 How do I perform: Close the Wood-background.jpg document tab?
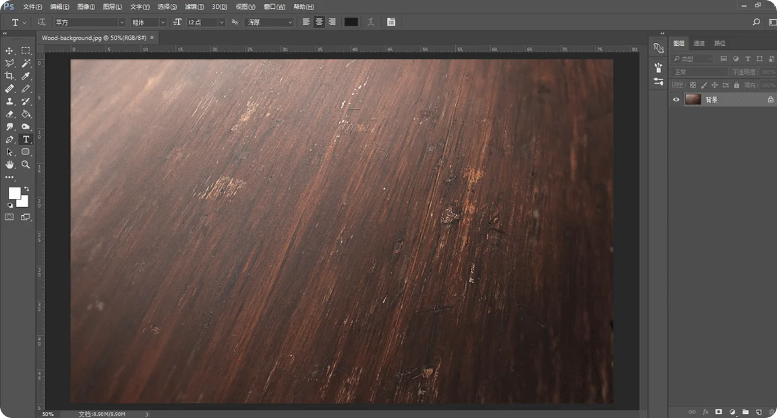click(x=152, y=38)
